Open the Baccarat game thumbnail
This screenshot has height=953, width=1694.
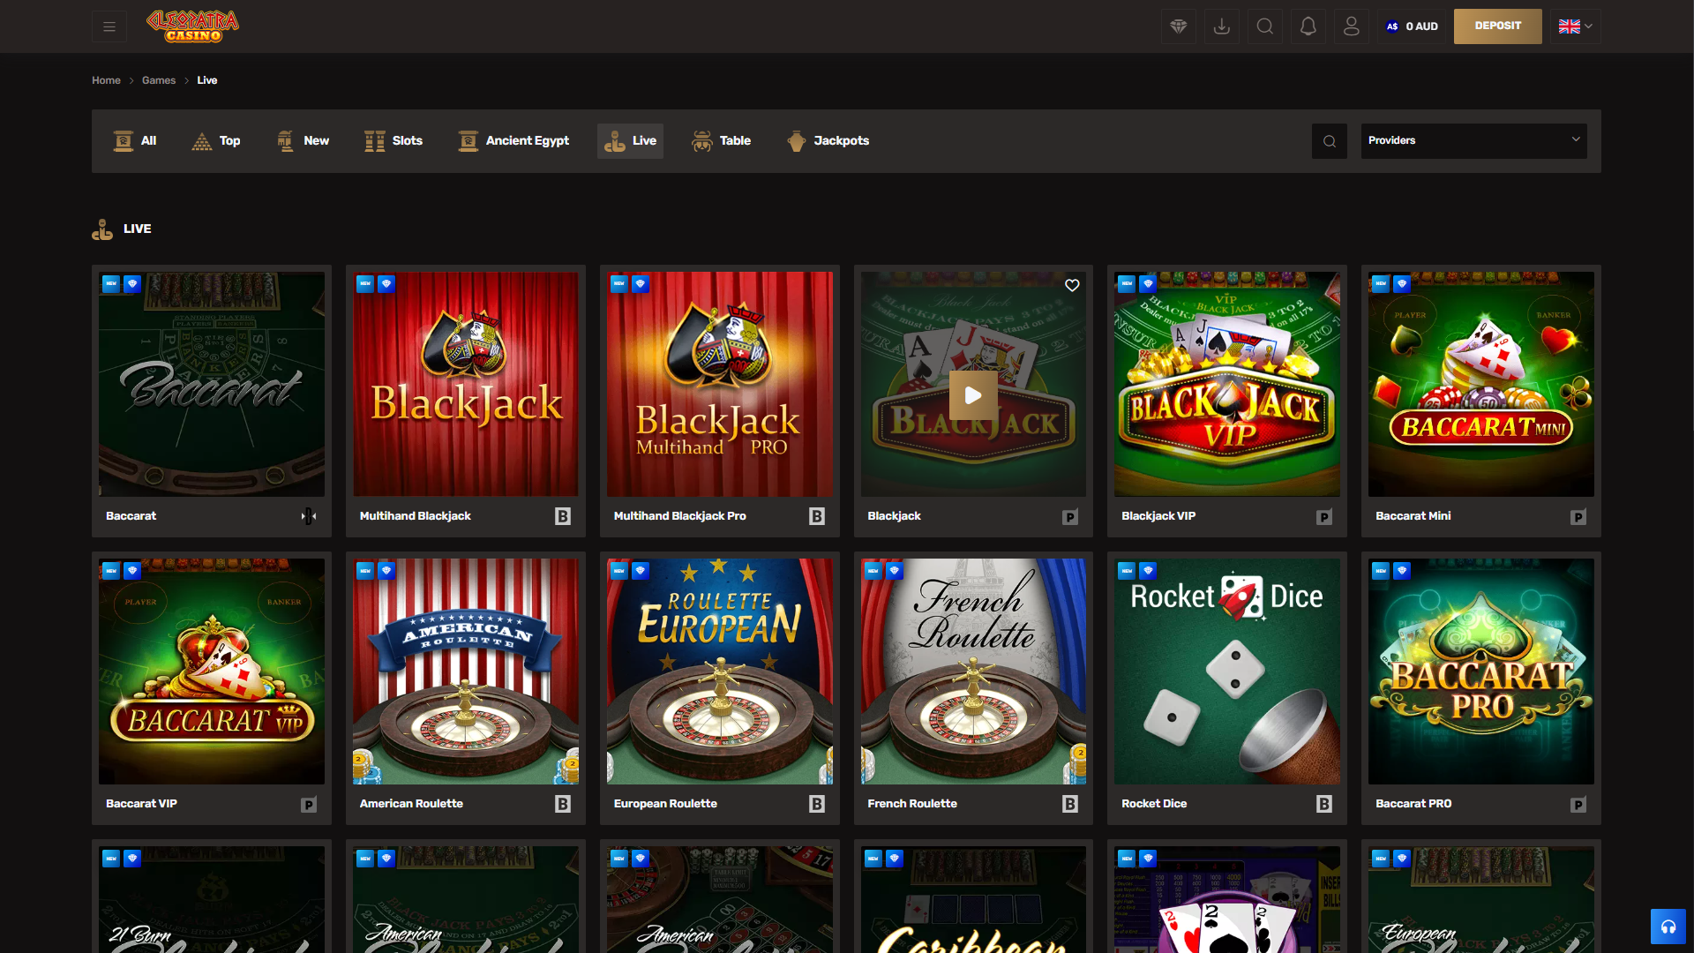212,384
